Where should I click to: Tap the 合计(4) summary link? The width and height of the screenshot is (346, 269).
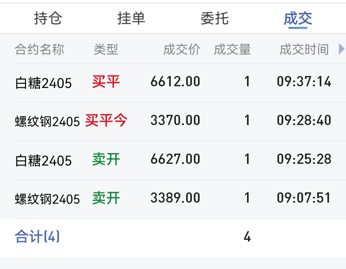[x=37, y=237]
